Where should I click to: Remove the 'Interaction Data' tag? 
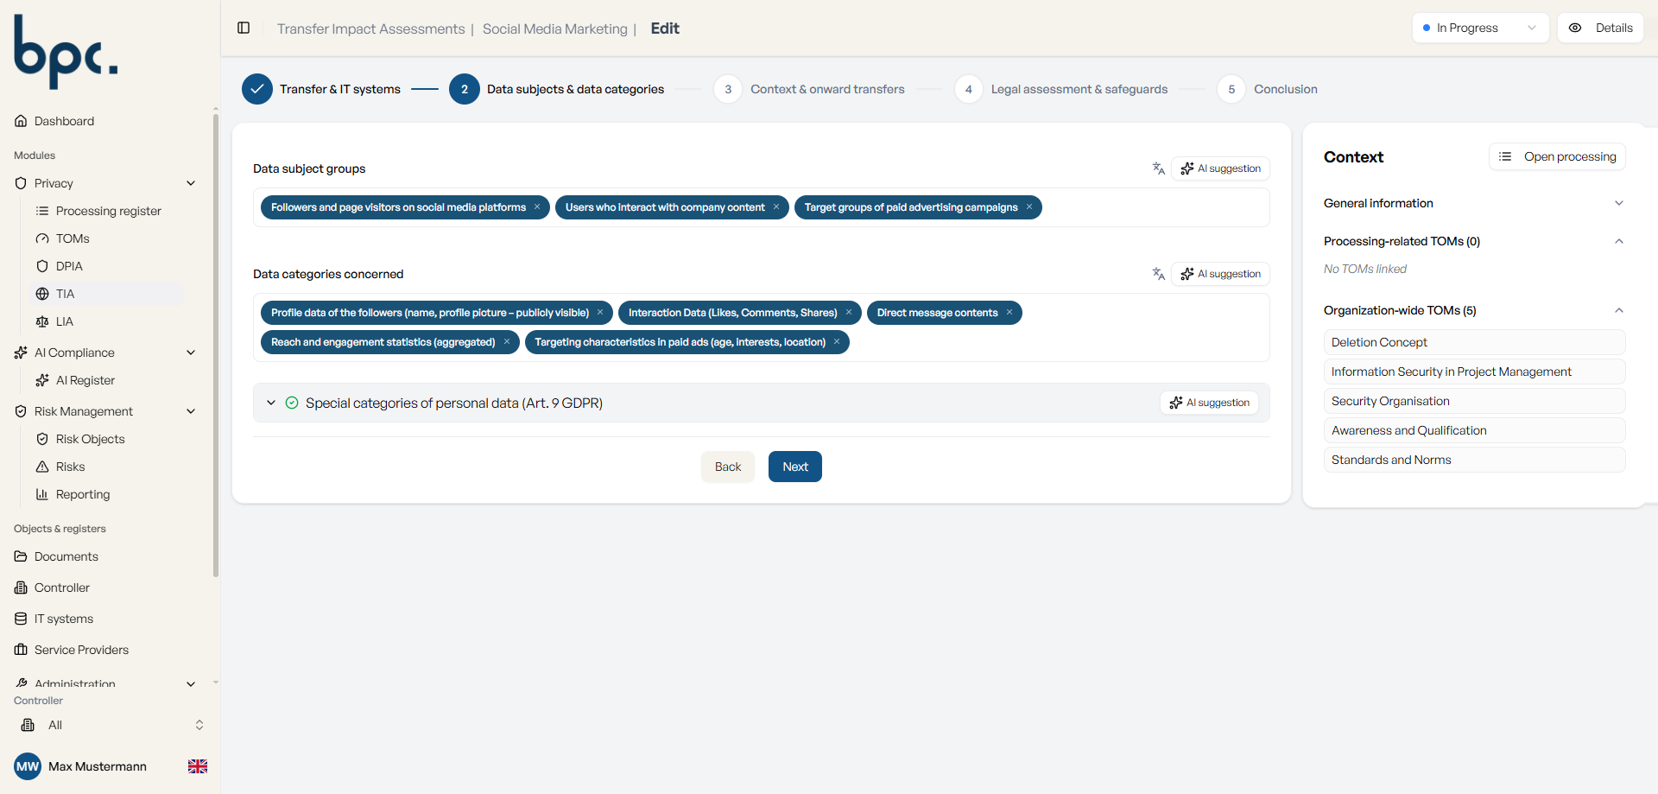coord(849,313)
